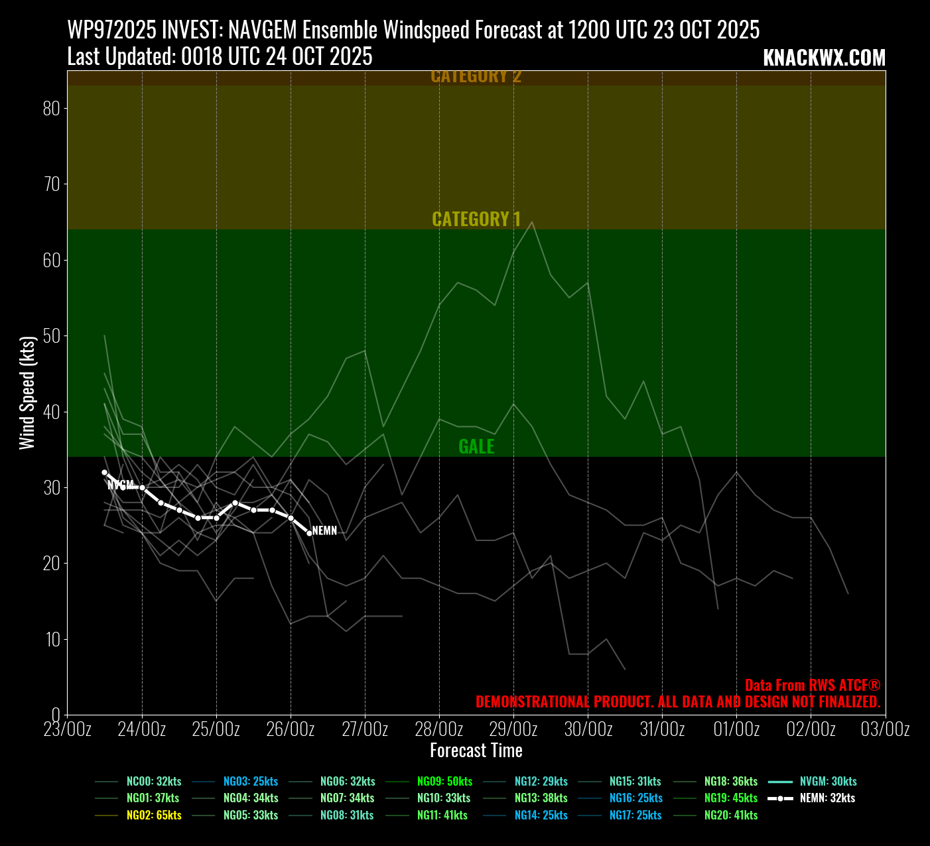
Task: Click the 60 y-axis tick label
Action: click(x=51, y=260)
